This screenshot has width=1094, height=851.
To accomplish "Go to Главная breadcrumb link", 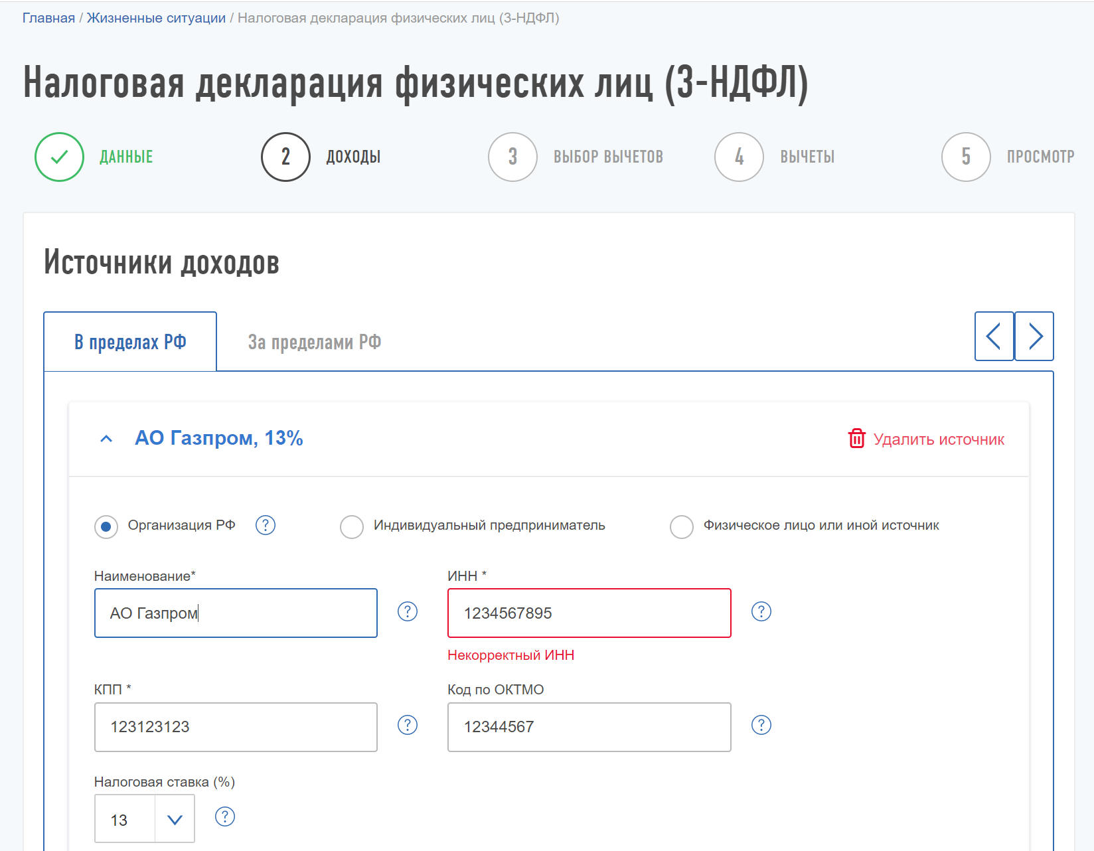I will pyautogui.click(x=48, y=18).
